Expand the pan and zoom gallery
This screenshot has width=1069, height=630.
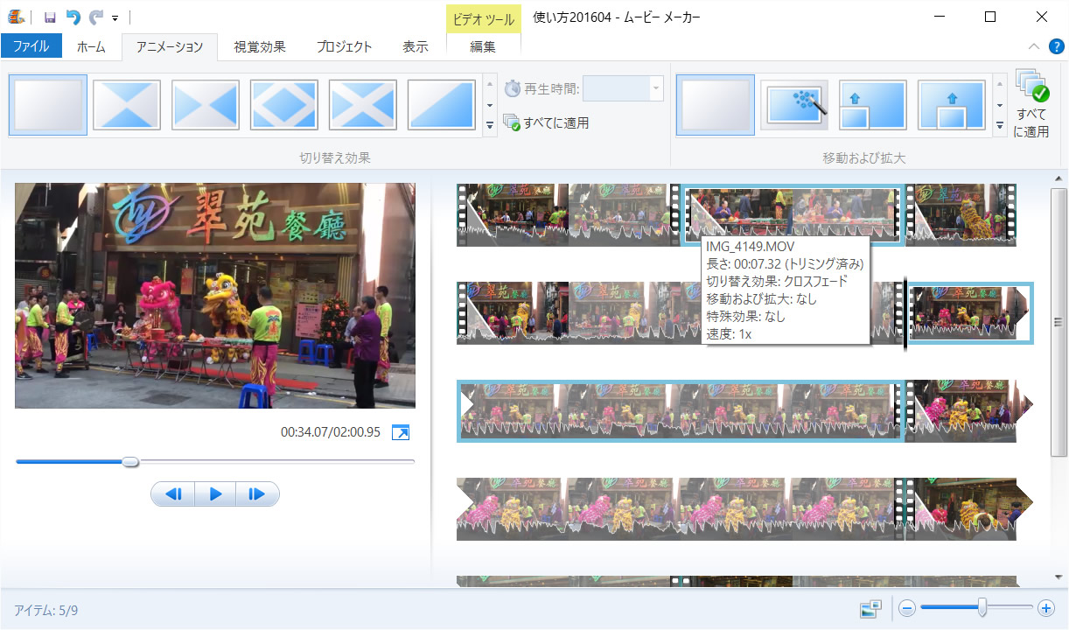tap(999, 126)
